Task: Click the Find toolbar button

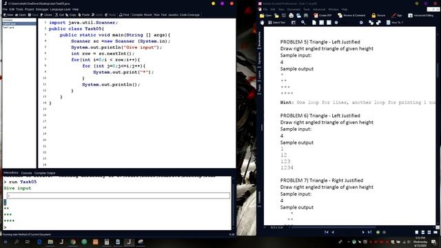Action: coord(124,15)
